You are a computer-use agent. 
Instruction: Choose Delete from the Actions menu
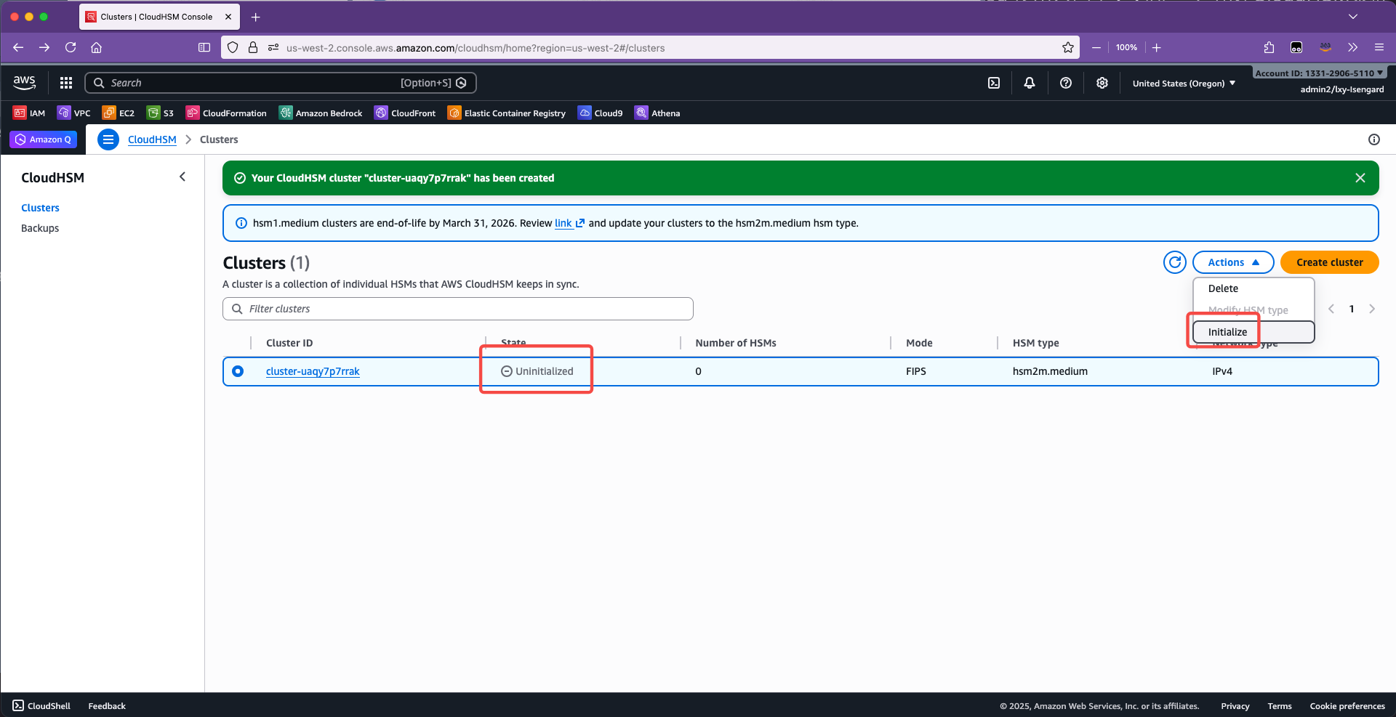pos(1223,288)
